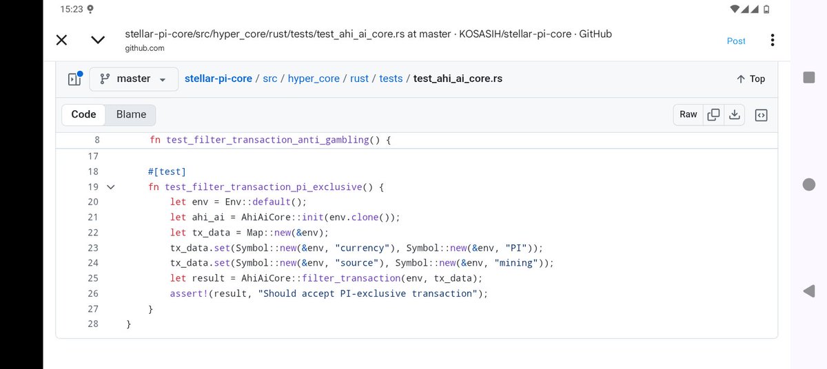The height and width of the screenshot is (369, 827).
Task: Click test_filter_transaction_pi_exclusive function name
Action: (x=263, y=187)
